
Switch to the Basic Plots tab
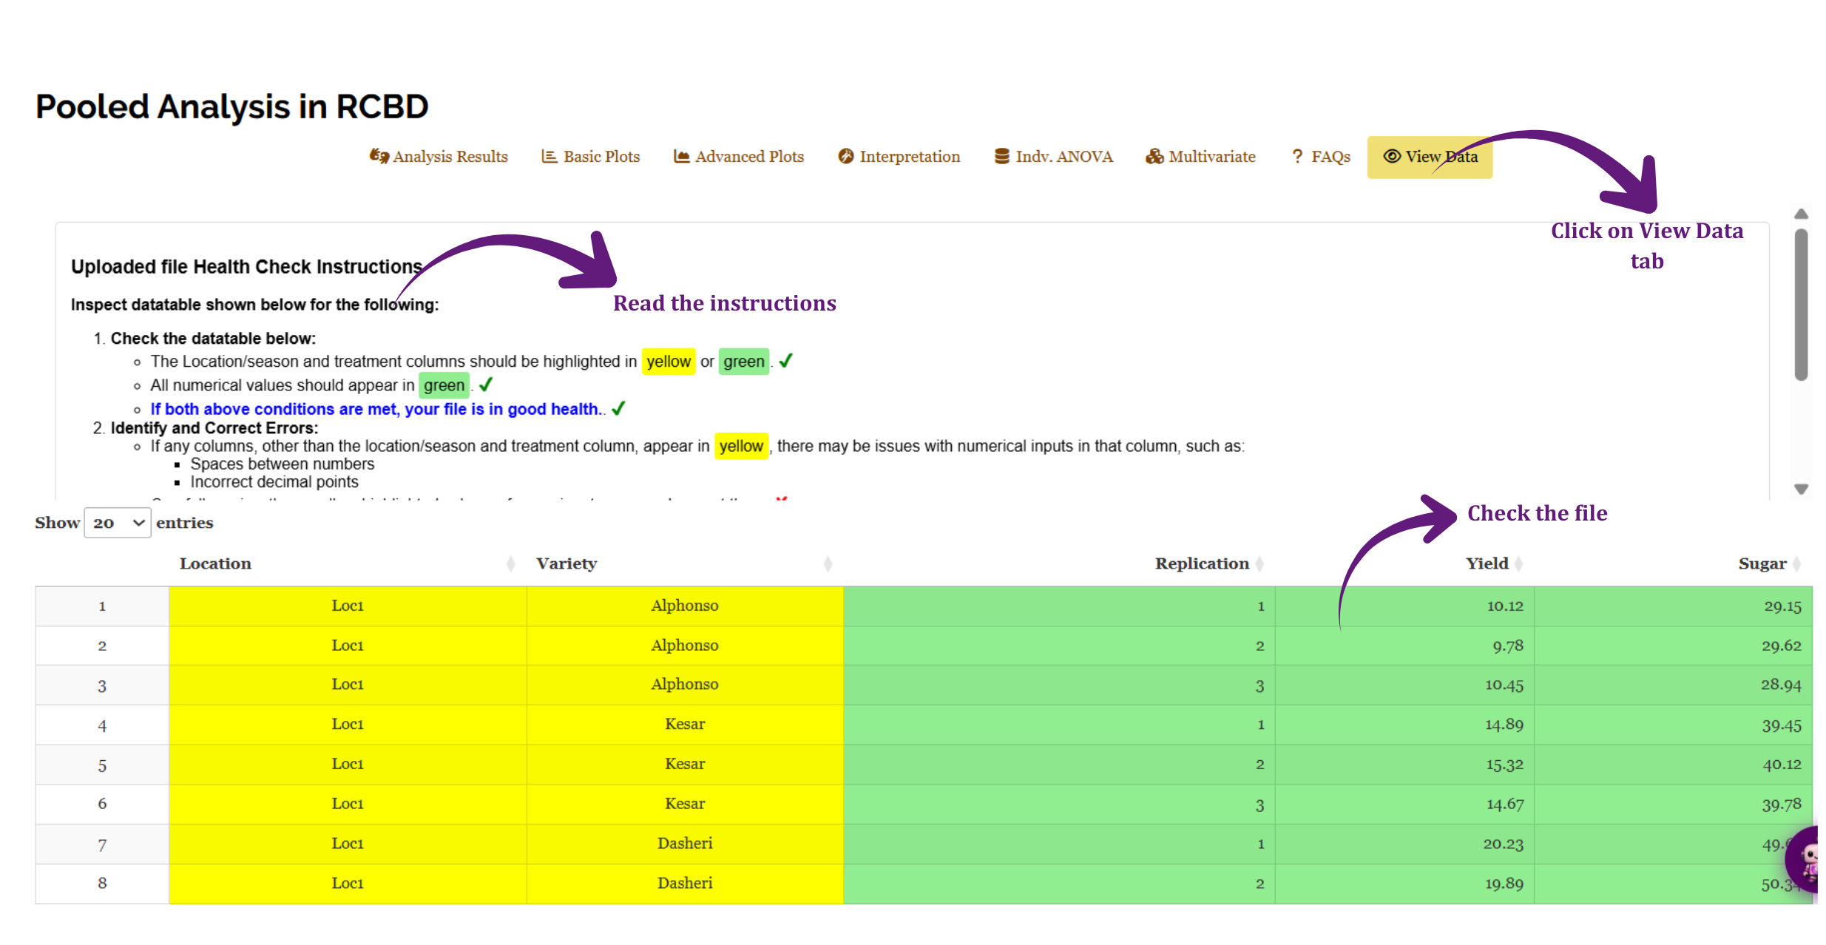click(591, 157)
